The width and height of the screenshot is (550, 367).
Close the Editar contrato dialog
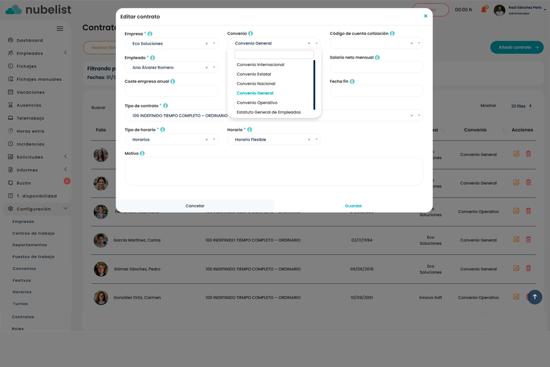[425, 17]
